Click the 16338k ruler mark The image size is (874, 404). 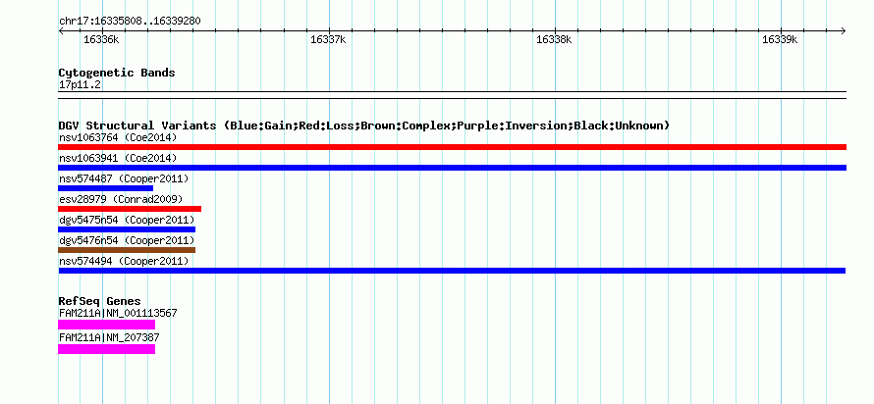coord(554,39)
